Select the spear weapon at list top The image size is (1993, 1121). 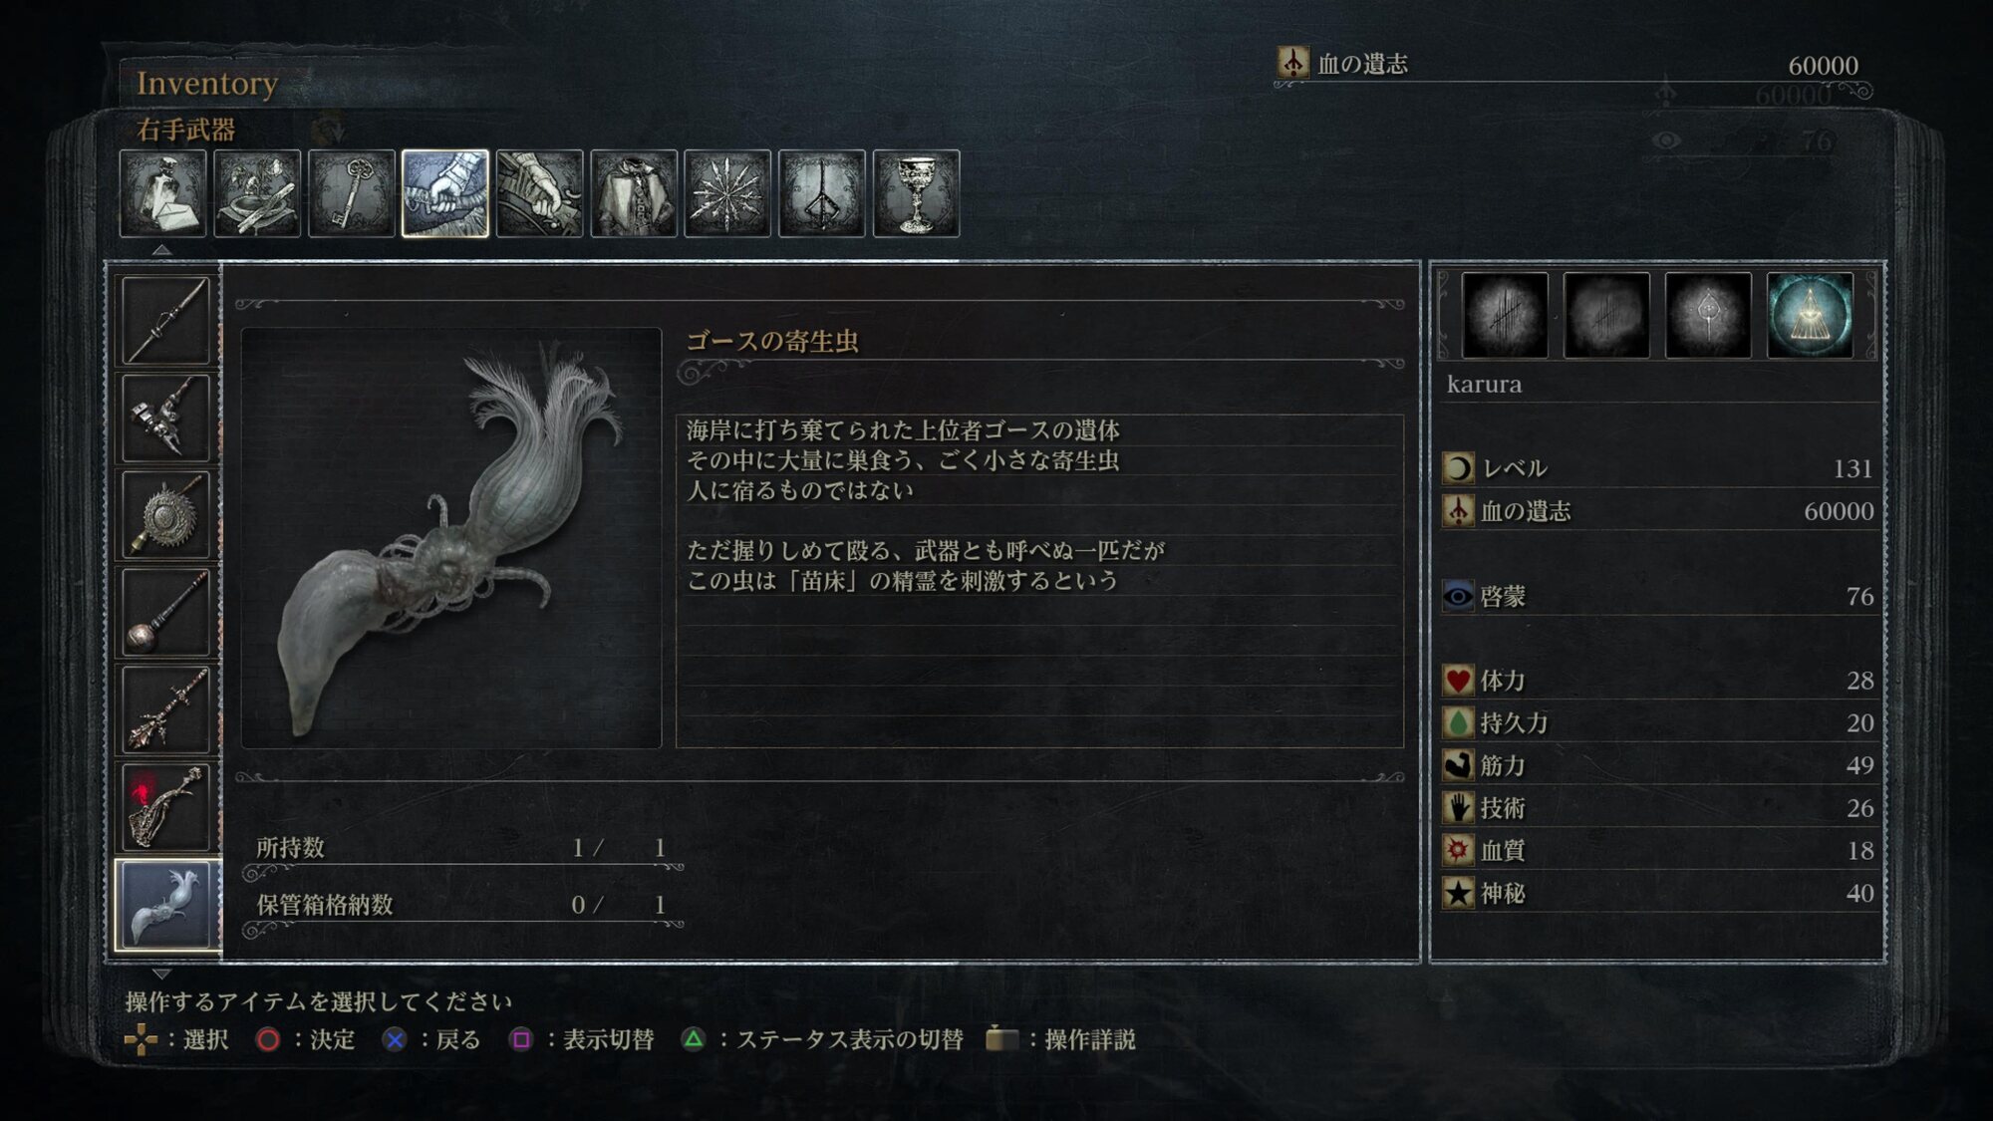click(166, 320)
